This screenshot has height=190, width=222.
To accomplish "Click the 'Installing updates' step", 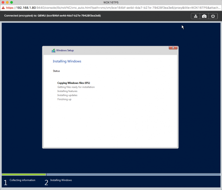I will coord(67,95).
